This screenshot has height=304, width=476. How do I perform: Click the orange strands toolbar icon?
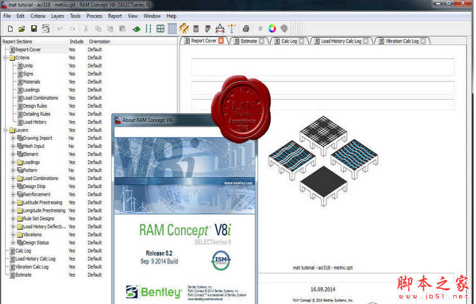tap(185, 28)
